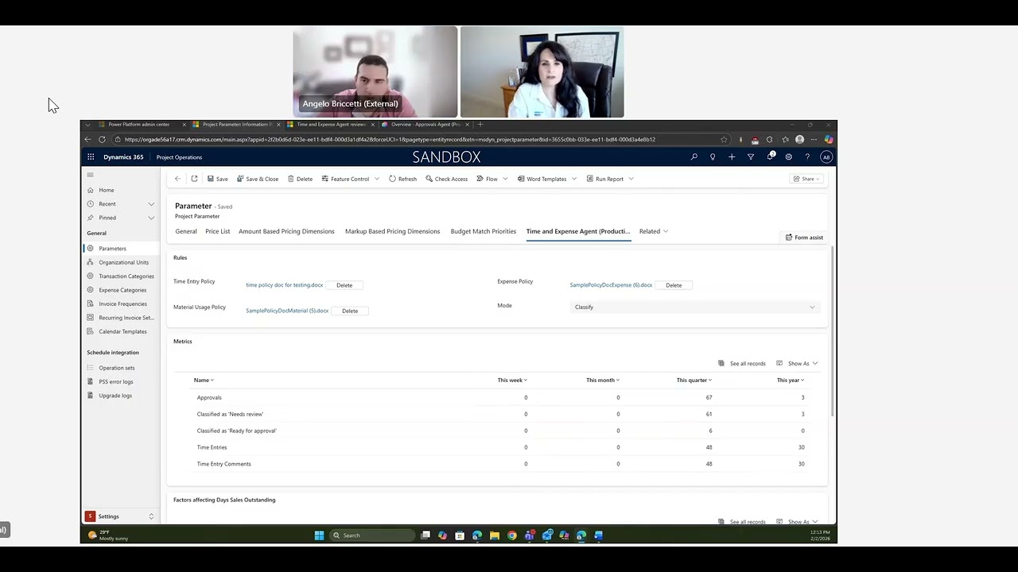Open the lightbulb assistant icon in header
This screenshot has width=1018, height=572.
713,157
